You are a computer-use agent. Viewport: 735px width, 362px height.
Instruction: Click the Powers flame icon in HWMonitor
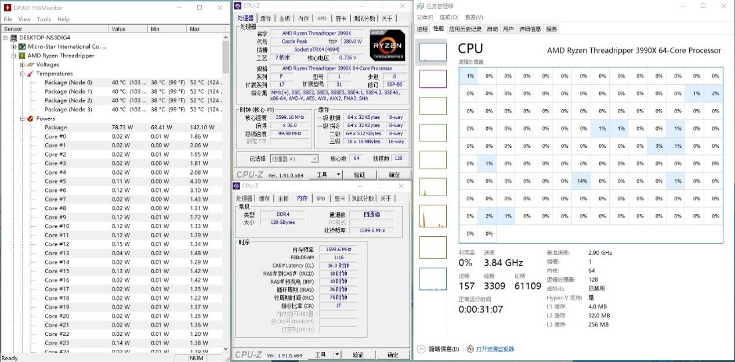(31, 118)
